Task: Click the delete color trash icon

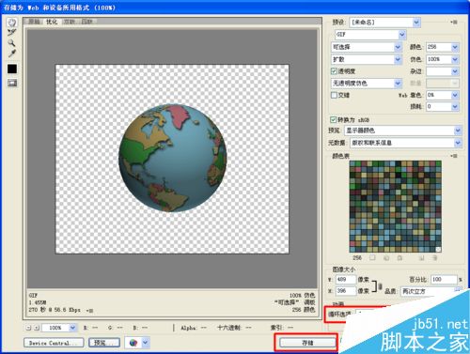Action: point(435,257)
